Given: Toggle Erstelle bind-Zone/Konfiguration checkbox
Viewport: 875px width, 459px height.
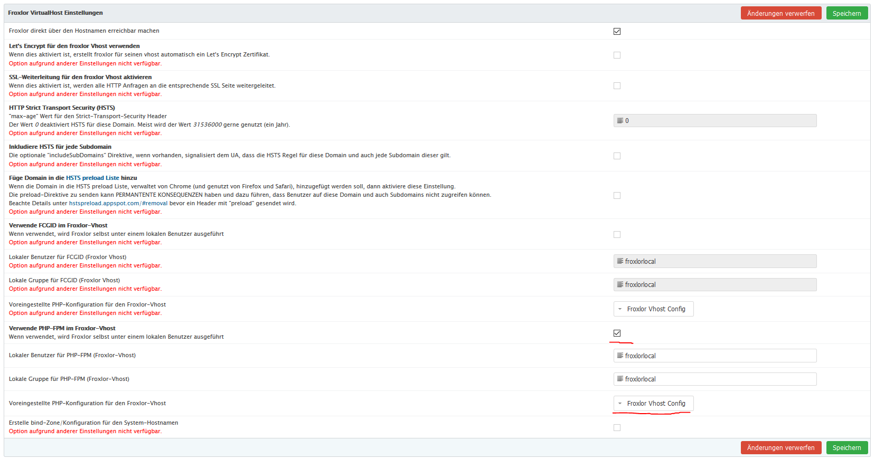Looking at the screenshot, I should point(617,427).
